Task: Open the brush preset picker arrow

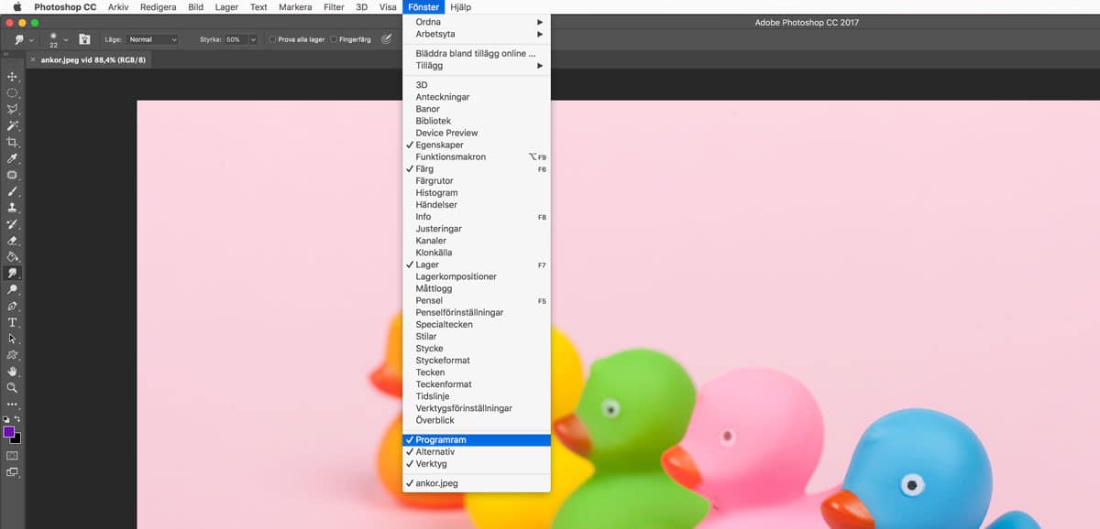Action: point(66,39)
